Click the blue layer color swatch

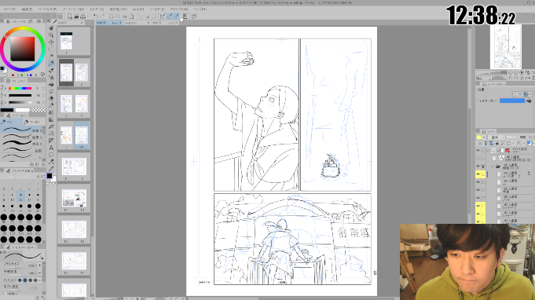[512, 101]
